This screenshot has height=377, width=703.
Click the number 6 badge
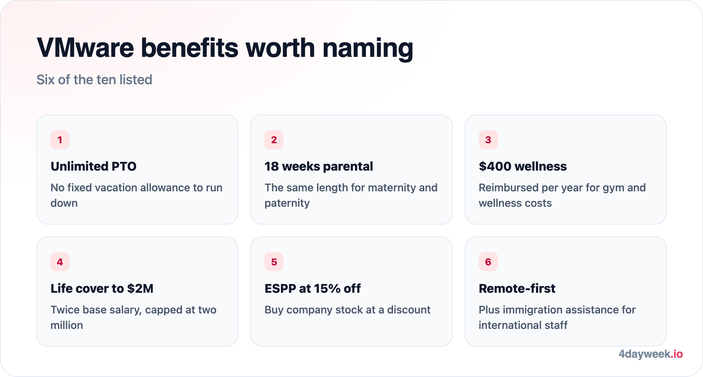(x=488, y=262)
